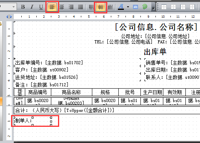This screenshot has height=143, width=200.
Task: Click the font color A icon
Action: coord(121,7)
